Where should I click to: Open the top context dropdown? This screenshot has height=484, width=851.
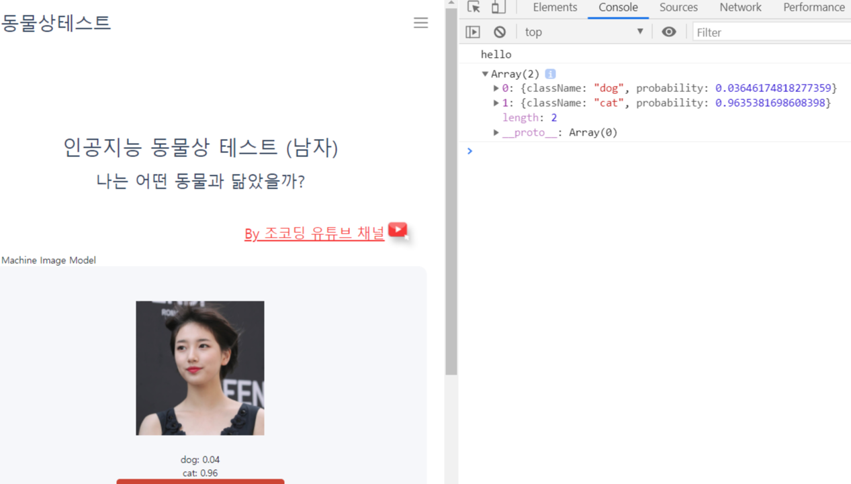[584, 32]
